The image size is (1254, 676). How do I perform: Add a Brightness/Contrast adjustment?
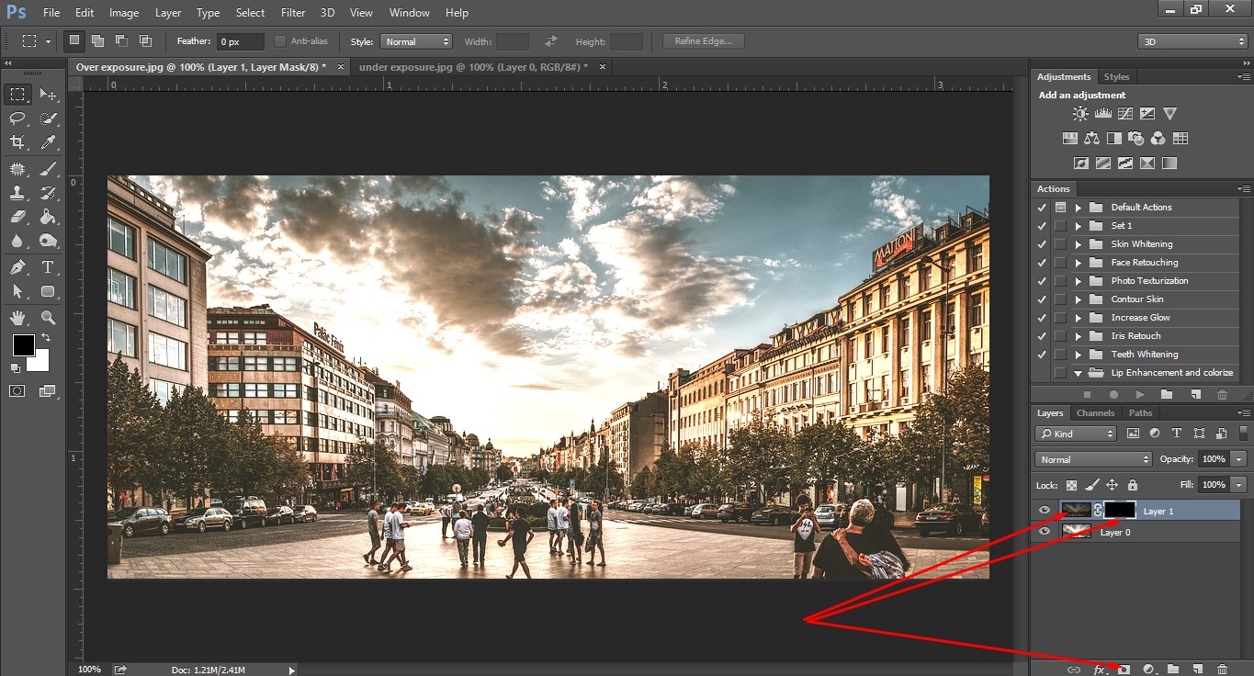click(1080, 114)
